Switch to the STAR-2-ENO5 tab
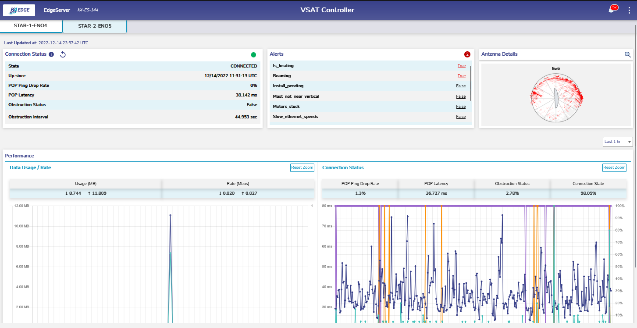Viewport: 637px width, 328px height. pyautogui.click(x=95, y=26)
